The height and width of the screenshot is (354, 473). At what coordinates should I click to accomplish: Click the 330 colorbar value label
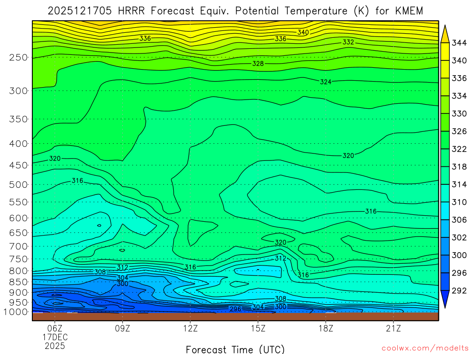point(459,114)
